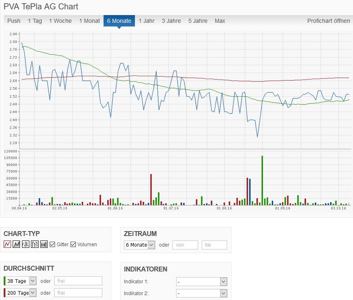Screen dimensions: 353x300
Task: Click the green 38 Tage color marker
Action: click(4, 281)
